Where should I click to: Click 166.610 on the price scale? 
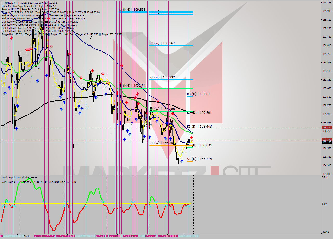[x=327, y=45]
